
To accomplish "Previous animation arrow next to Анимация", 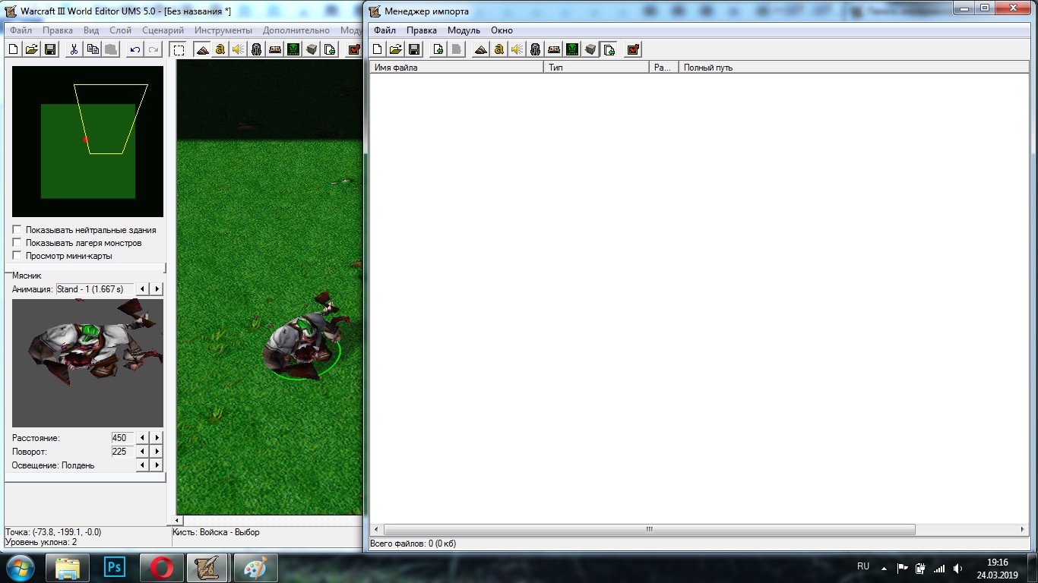I will (143, 289).
